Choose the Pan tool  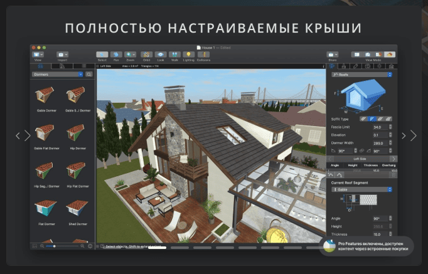tap(116, 55)
